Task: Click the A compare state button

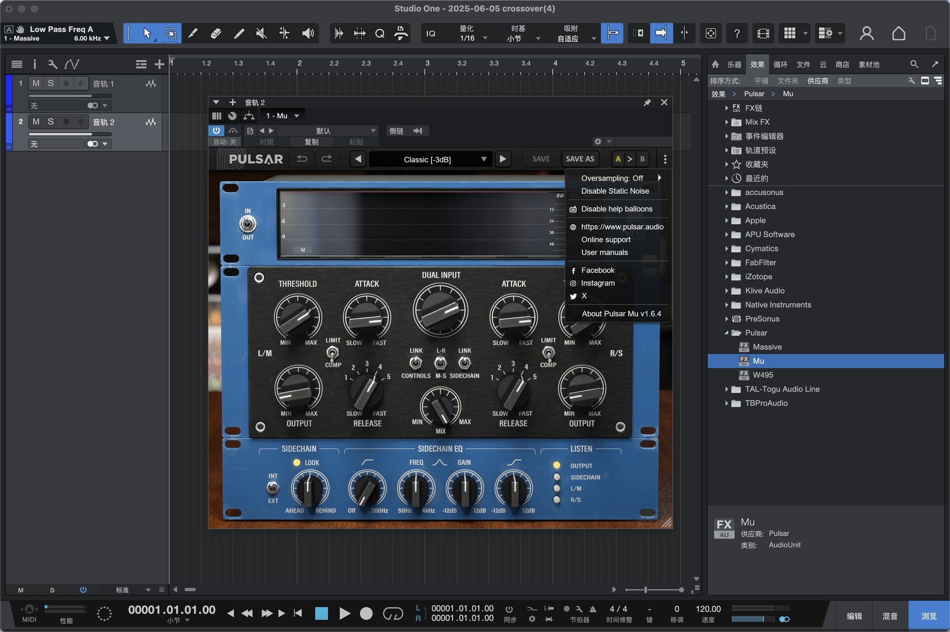Action: pyautogui.click(x=617, y=159)
